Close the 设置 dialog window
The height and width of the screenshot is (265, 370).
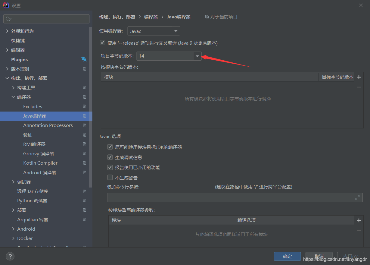(361, 5)
